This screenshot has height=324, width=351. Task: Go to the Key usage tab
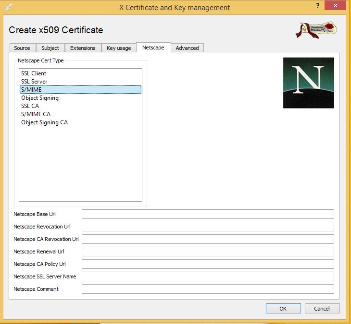[x=119, y=48]
